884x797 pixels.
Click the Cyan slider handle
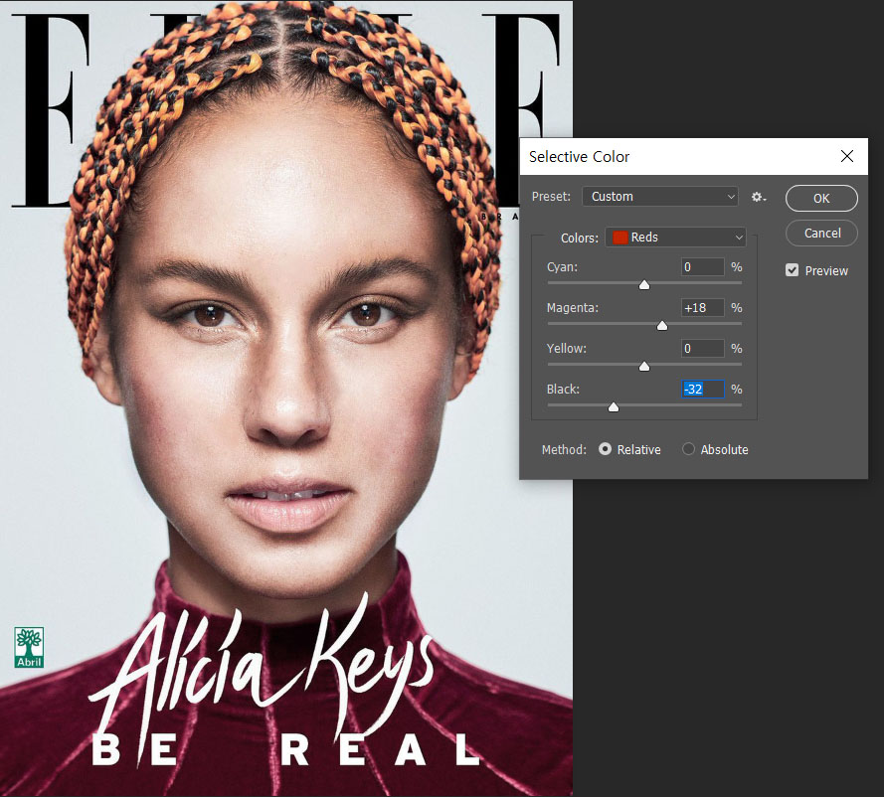click(643, 285)
